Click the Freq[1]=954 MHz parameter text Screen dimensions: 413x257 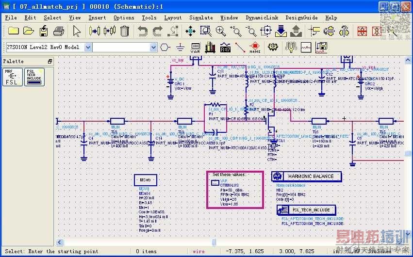click(291, 194)
